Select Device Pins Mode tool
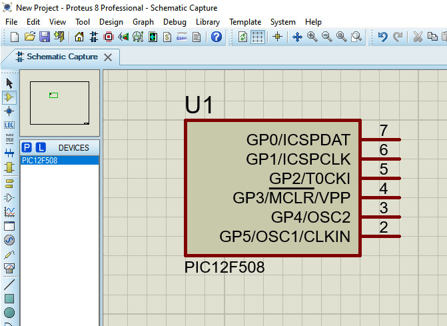 9,197
